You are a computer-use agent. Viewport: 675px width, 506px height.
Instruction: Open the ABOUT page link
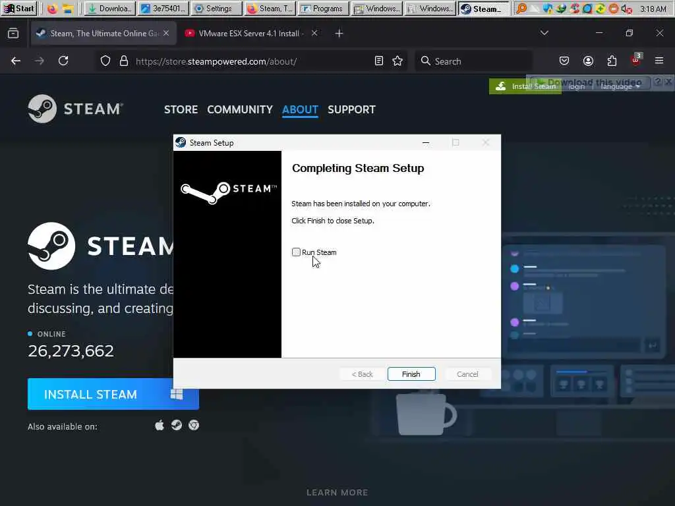click(x=300, y=110)
